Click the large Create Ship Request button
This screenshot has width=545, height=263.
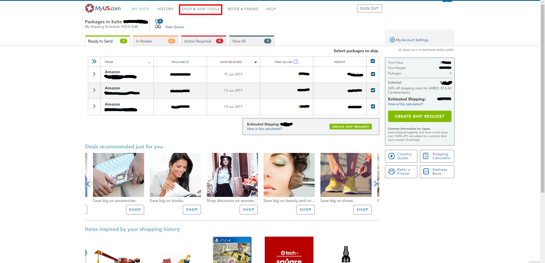pos(419,116)
